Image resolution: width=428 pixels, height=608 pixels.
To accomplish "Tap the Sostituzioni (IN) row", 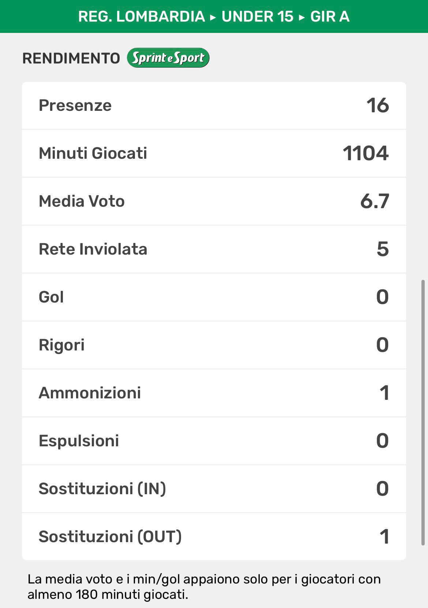I will click(214, 489).
